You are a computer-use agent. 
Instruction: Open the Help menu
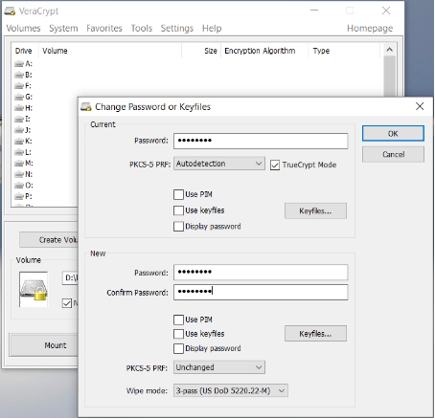click(x=212, y=29)
